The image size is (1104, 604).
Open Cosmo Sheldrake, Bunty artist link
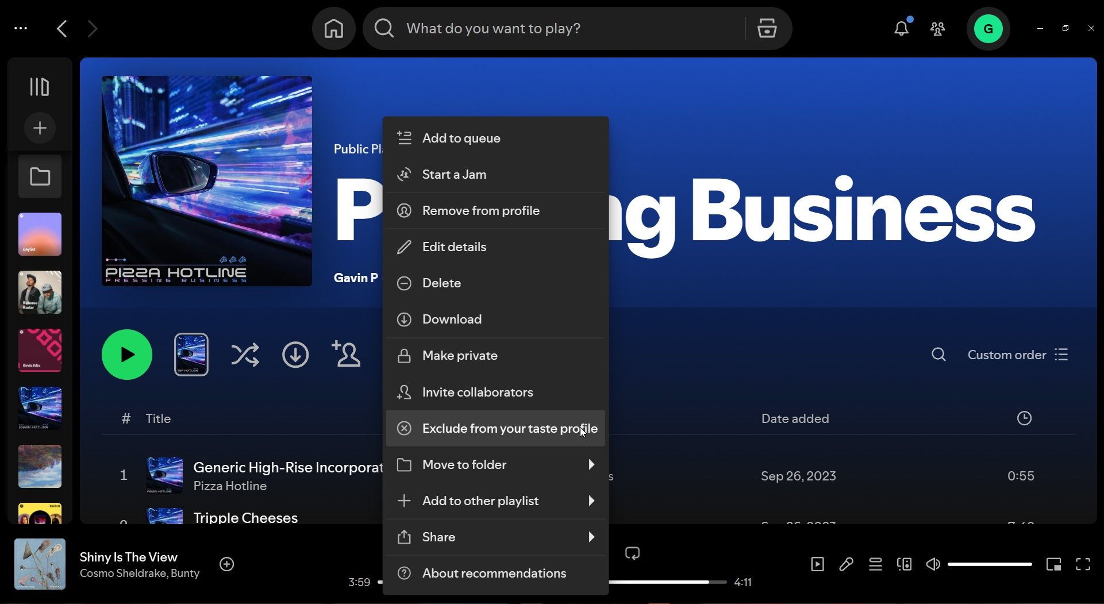pos(140,573)
